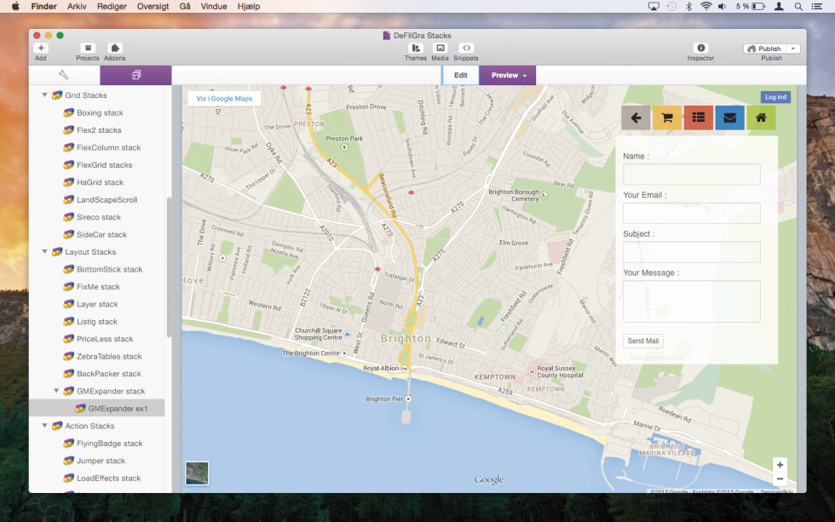
Task: Select the HaGrid stack page
Action: 101,182
